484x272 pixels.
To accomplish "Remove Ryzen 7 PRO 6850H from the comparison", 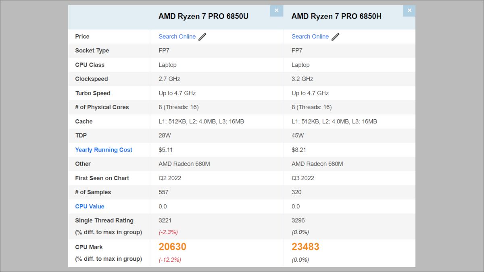I will click(409, 10).
